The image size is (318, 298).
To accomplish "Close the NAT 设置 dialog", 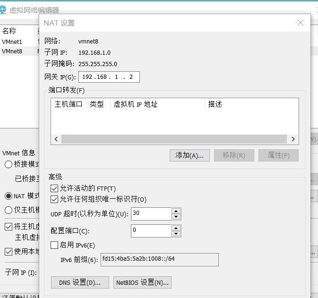I will coord(300,23).
